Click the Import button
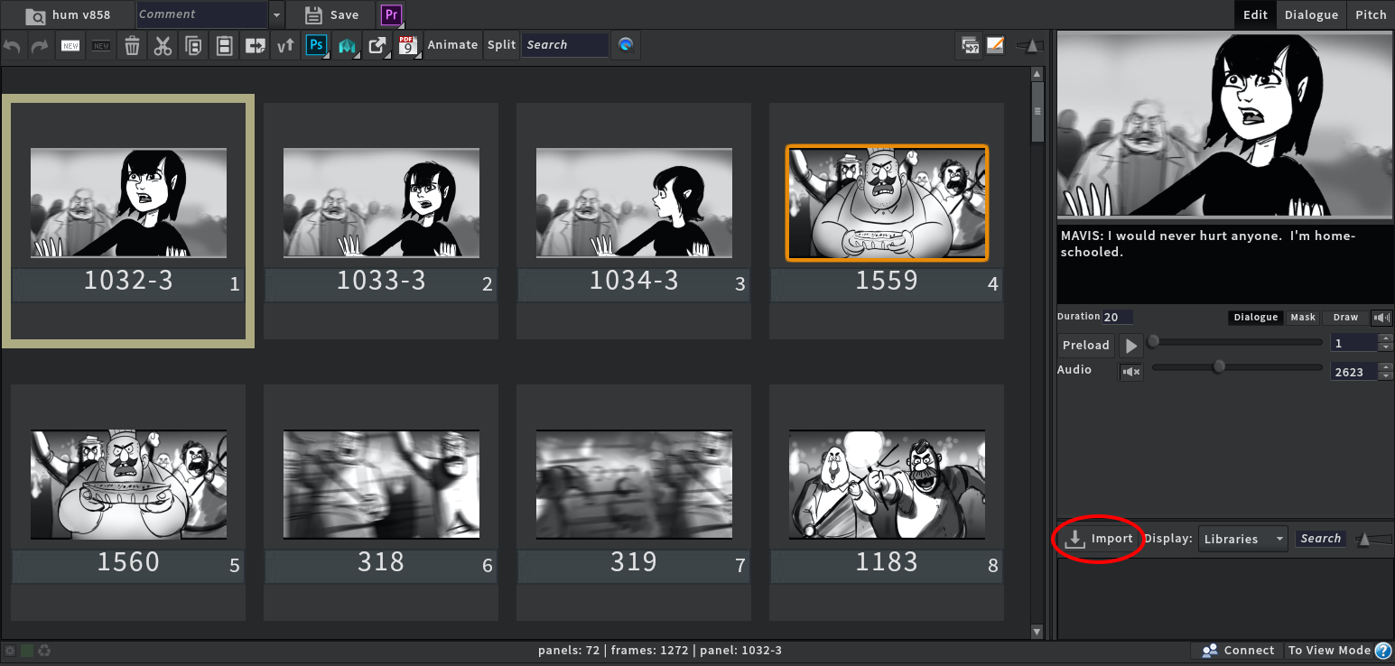Viewport: 1395px width, 666px height. click(x=1099, y=539)
